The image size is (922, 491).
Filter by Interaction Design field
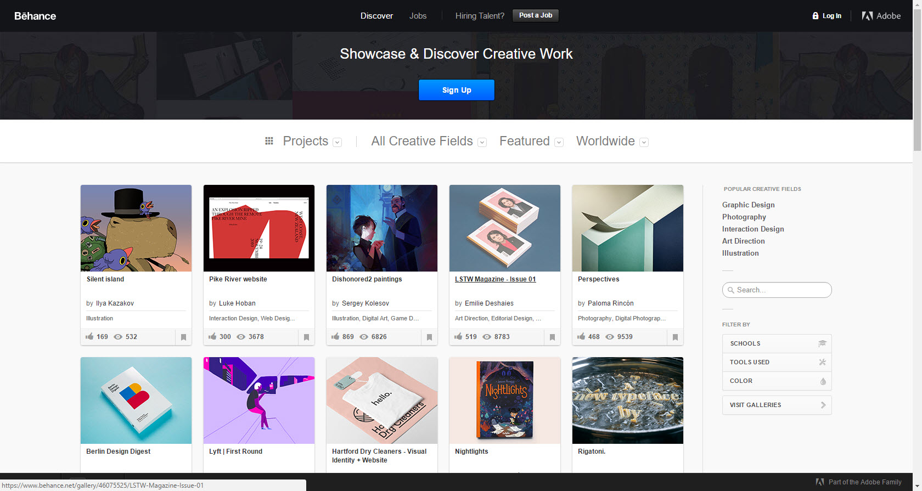(753, 229)
